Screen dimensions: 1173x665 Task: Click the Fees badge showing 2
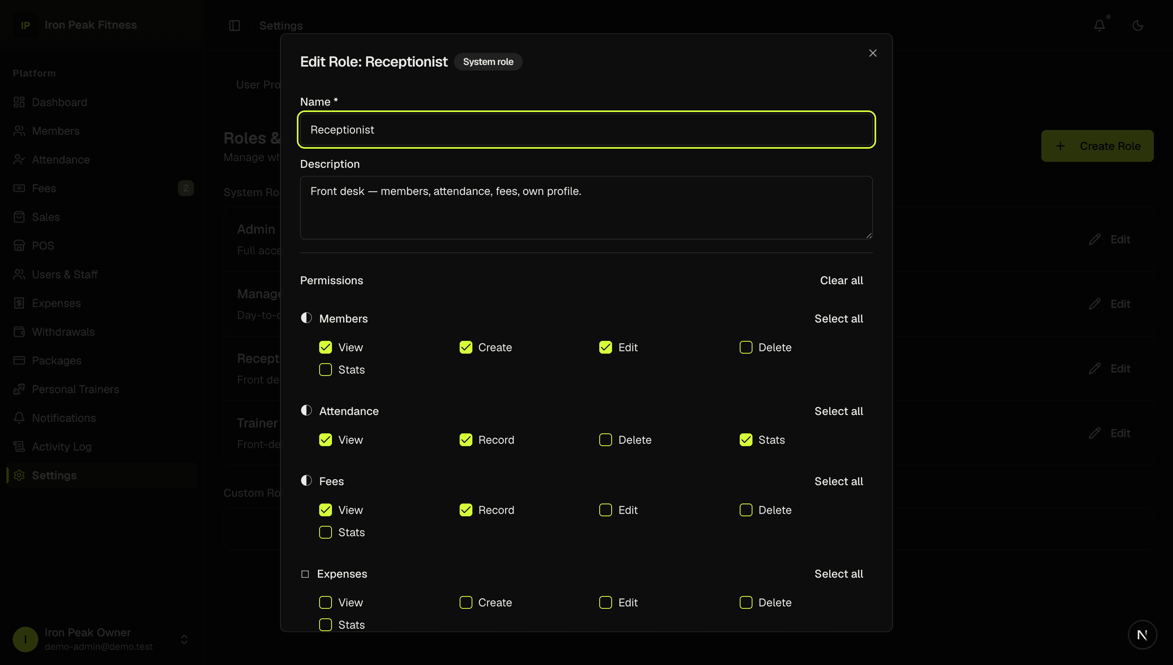pos(186,188)
